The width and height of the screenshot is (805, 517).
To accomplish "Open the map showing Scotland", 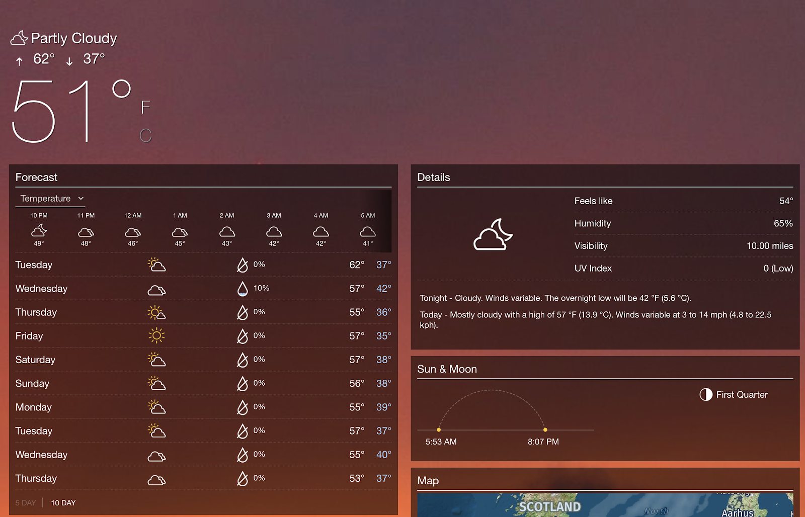I will coord(605,505).
